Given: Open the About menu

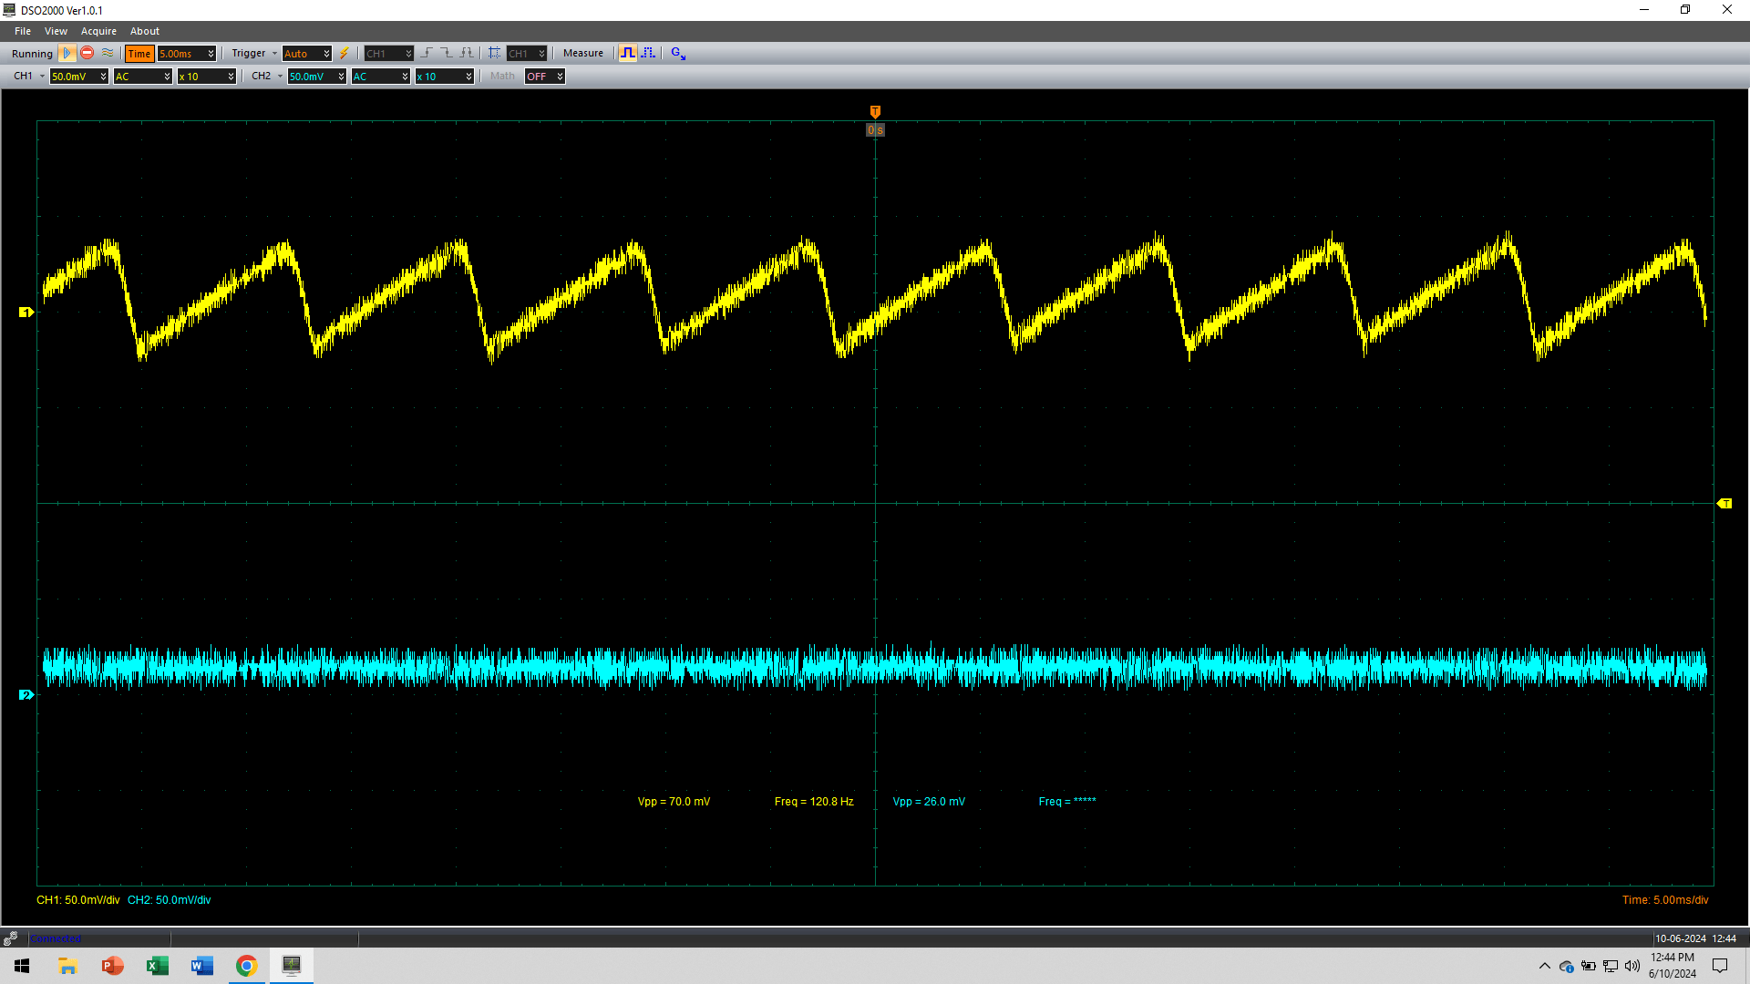Looking at the screenshot, I should [x=145, y=31].
